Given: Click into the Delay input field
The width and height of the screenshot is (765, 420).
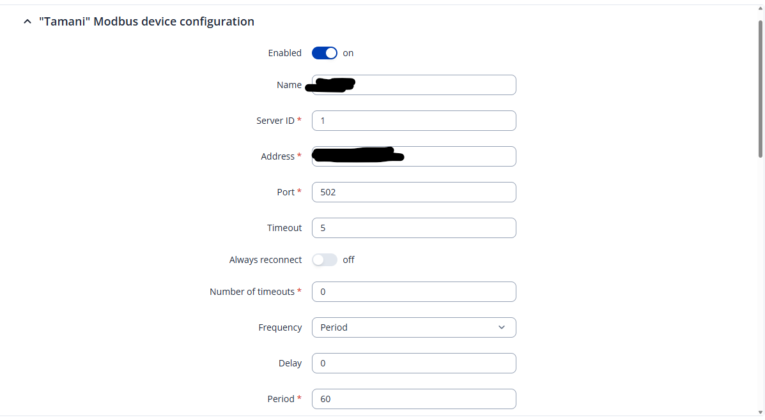Looking at the screenshot, I should [x=413, y=363].
